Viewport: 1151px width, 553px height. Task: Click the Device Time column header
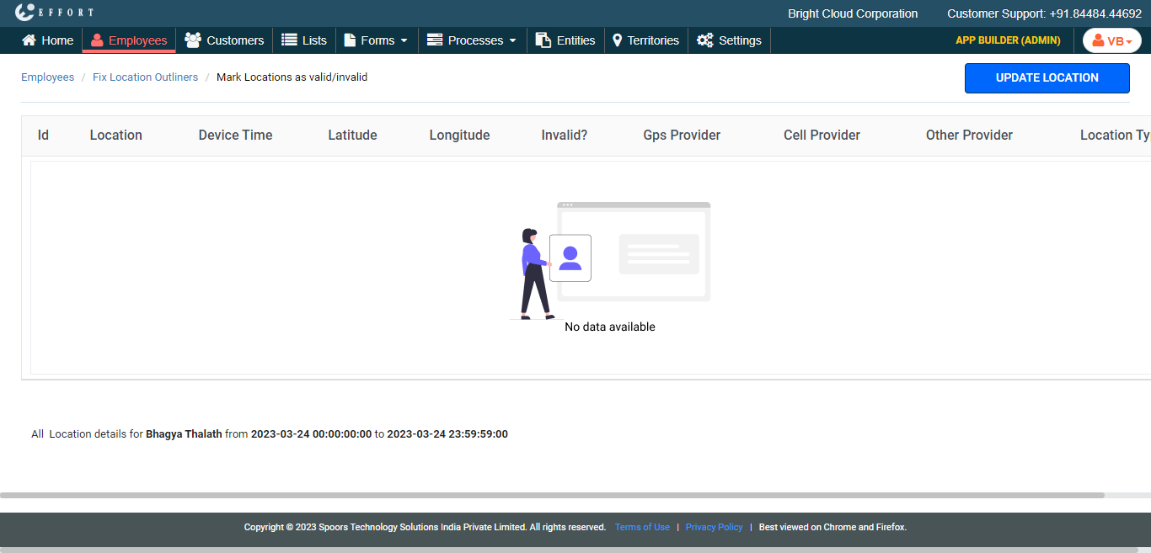pyautogui.click(x=235, y=136)
